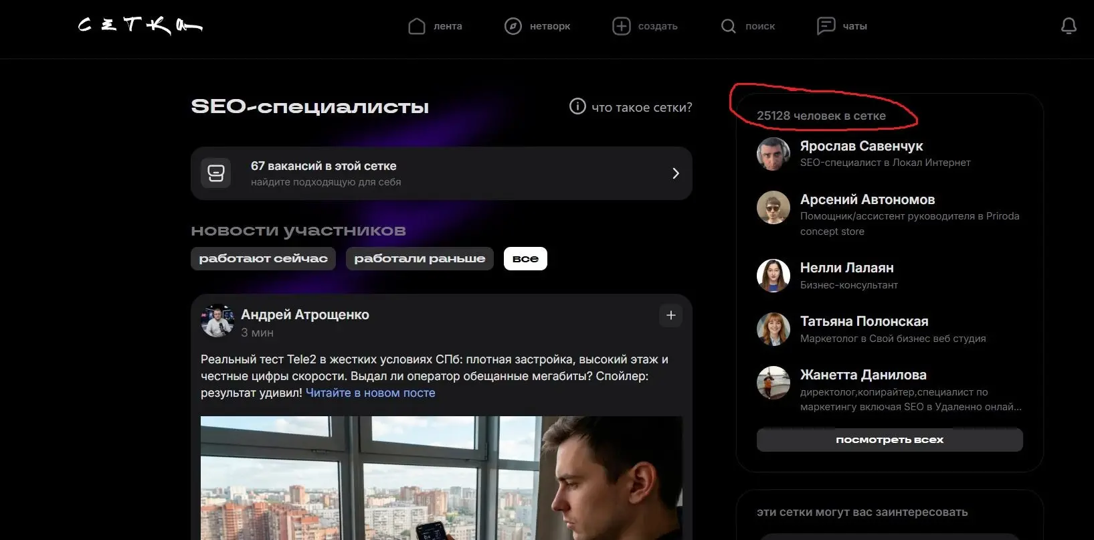Open Татьяна Полонская's profile name
Image resolution: width=1094 pixels, height=540 pixels.
click(864, 321)
